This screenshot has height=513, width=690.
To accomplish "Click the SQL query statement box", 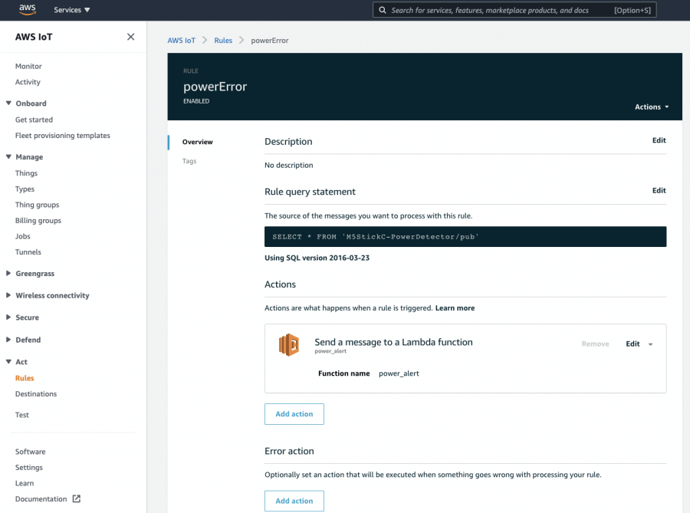I will tap(465, 237).
